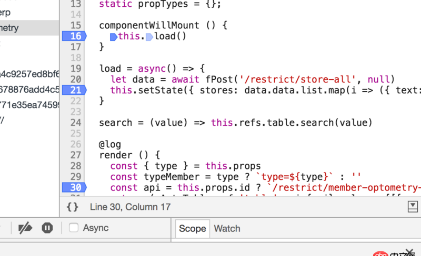Click the 'async' keyword on line 19
Screen dimensions: 421x256
[x=152, y=69]
